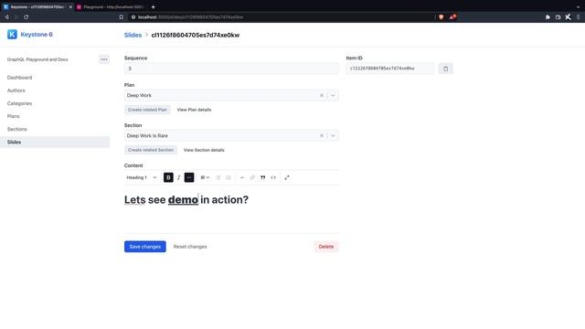
Task: Switch to the Playground browser tab
Action: 111,7
